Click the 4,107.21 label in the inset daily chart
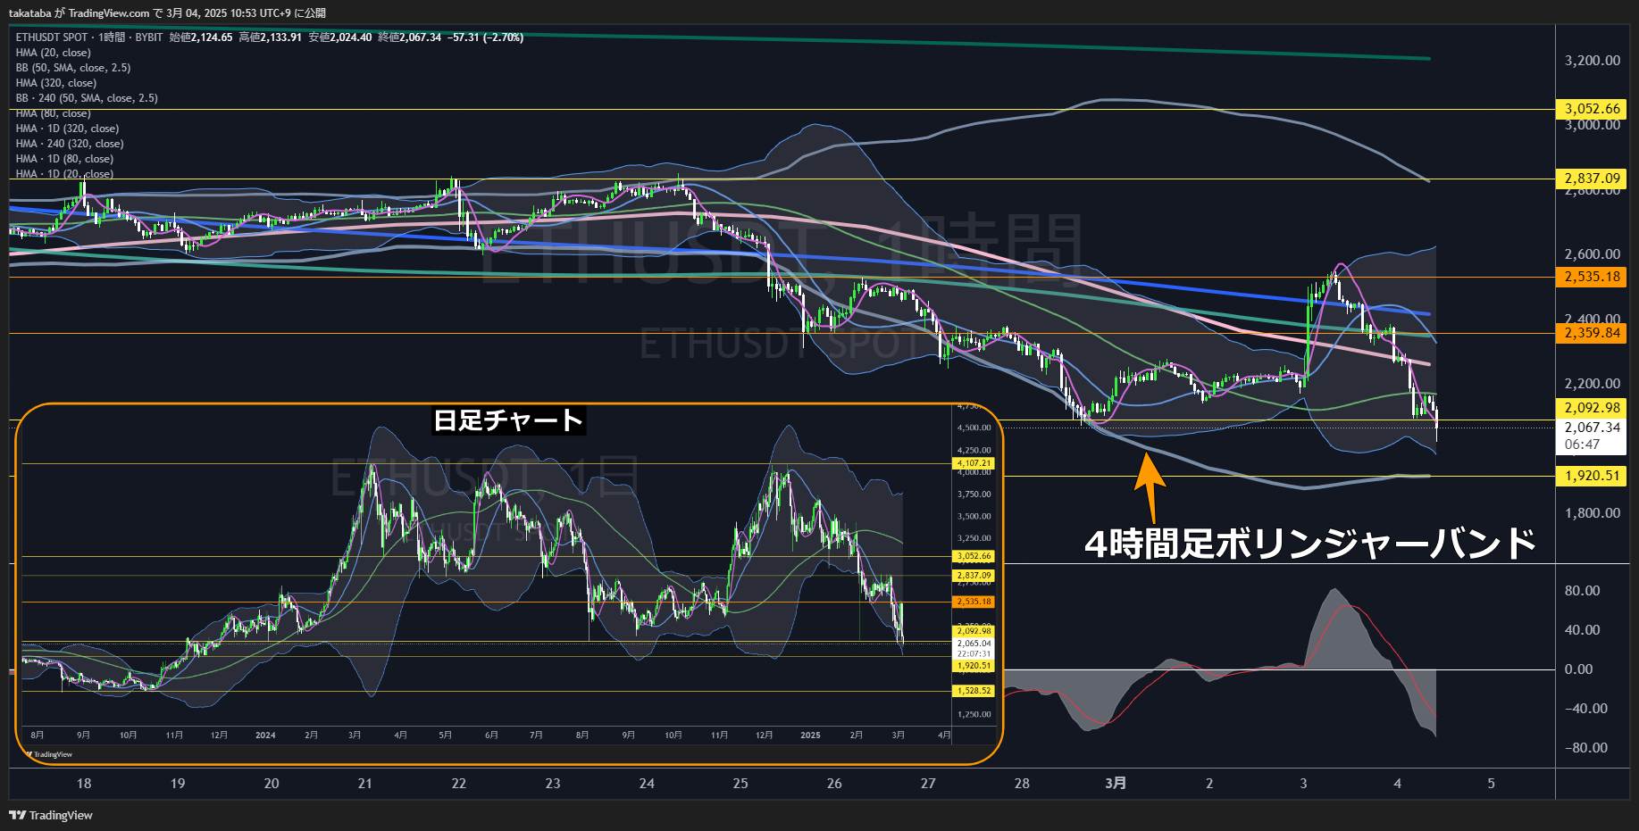 pos(974,463)
